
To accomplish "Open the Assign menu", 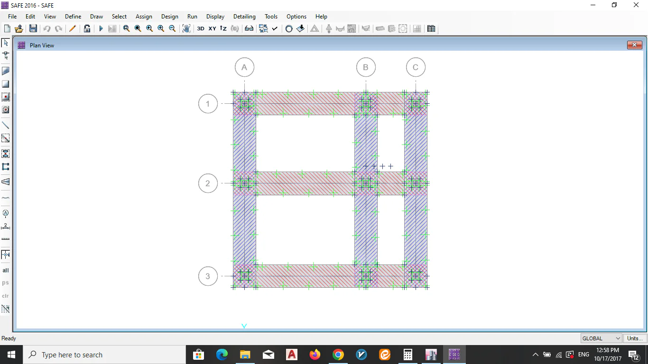I will tap(144, 17).
